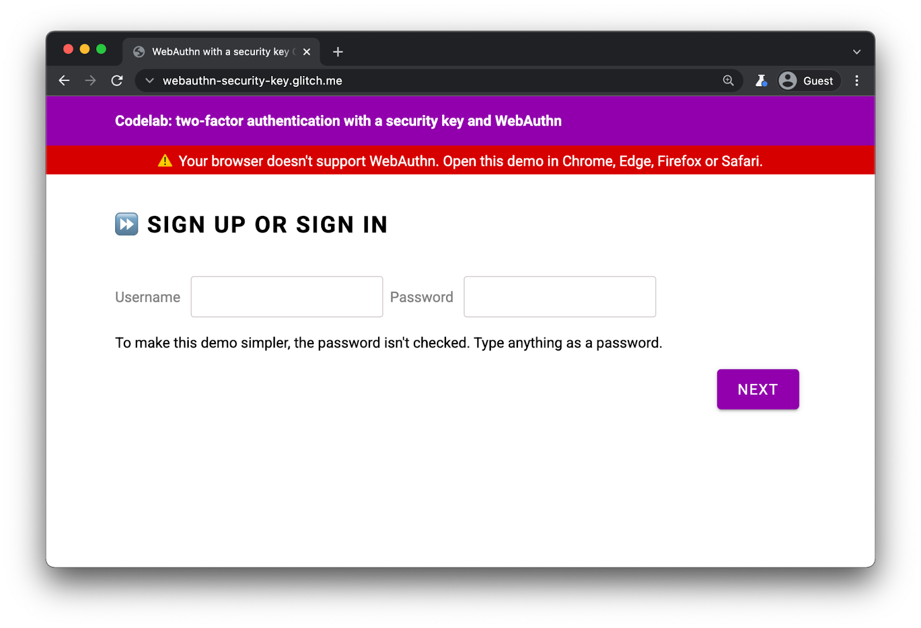The height and width of the screenshot is (628, 921).
Task: Close the WebAuthn security key tab
Action: 307,52
